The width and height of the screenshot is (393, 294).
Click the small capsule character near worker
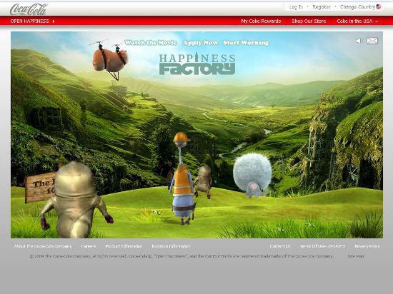coord(204,181)
